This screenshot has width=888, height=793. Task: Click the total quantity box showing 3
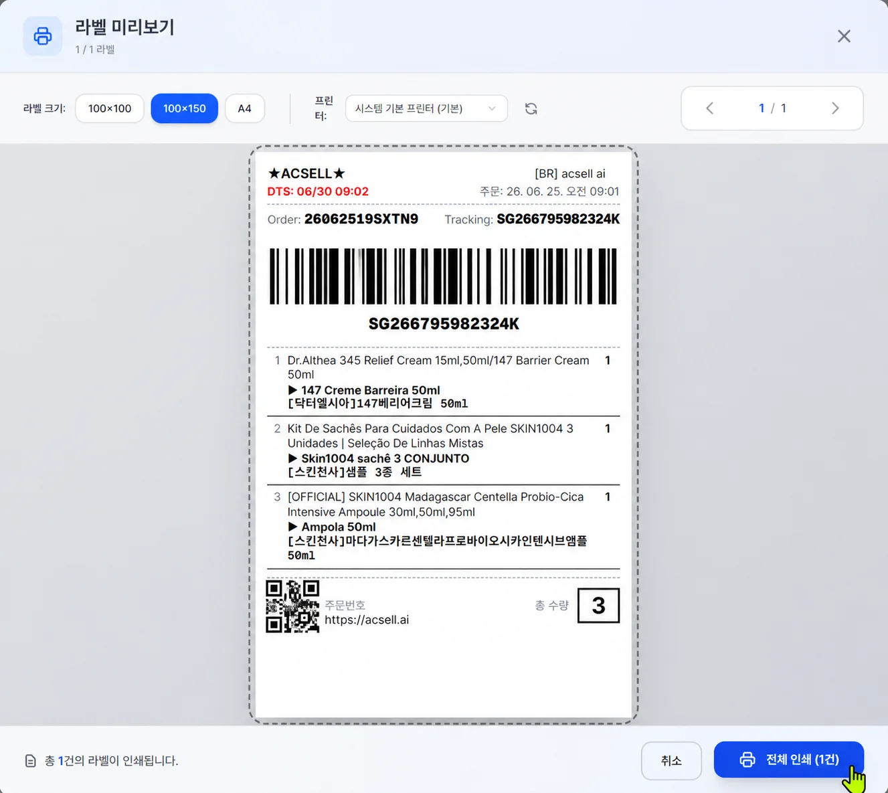tap(598, 606)
